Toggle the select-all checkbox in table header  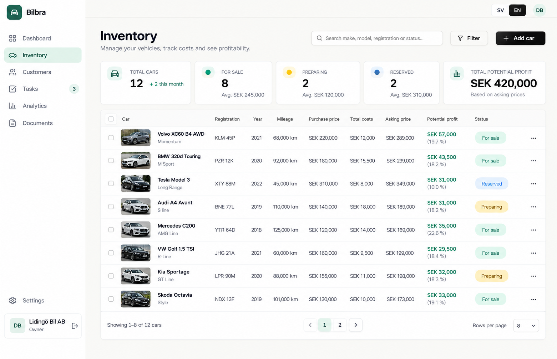111,119
